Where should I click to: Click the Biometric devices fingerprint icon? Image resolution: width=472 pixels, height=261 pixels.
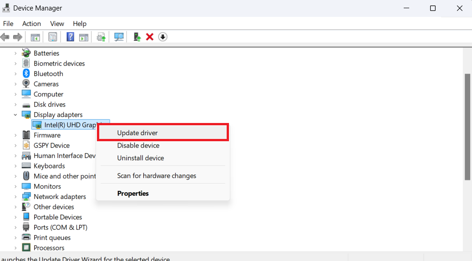[26, 63]
